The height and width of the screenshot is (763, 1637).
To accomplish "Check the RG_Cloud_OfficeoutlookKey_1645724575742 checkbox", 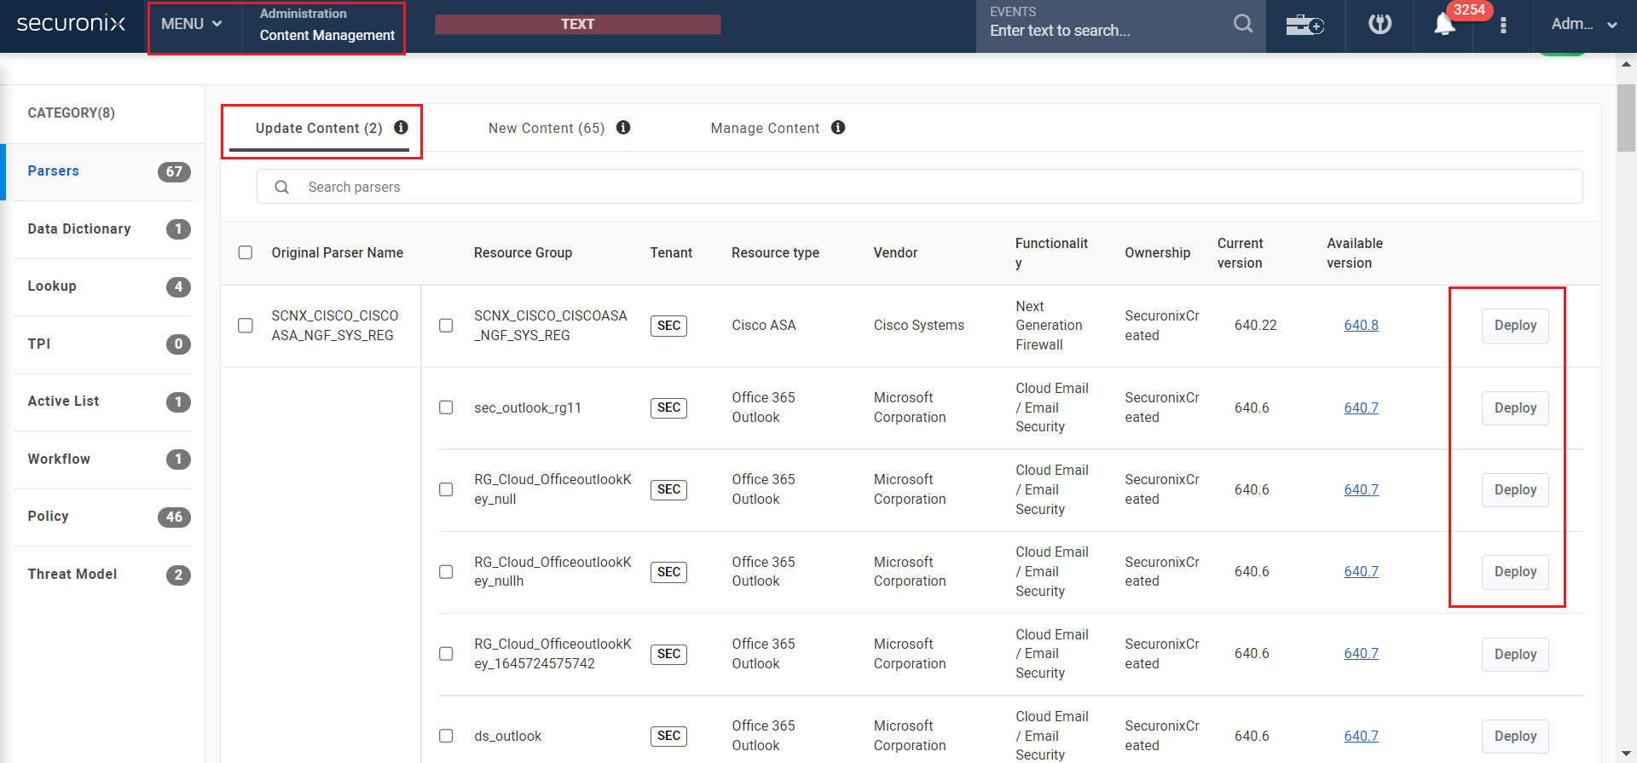I will tap(446, 654).
